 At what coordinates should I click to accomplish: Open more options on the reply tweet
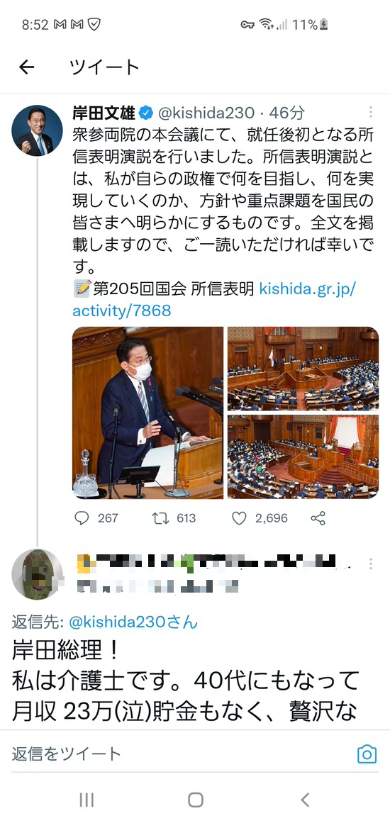tap(371, 564)
